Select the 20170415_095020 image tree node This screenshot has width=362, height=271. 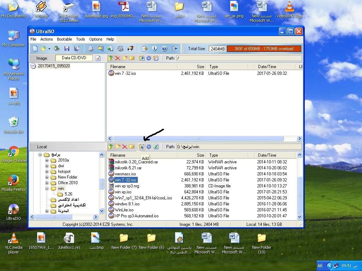click(x=54, y=66)
